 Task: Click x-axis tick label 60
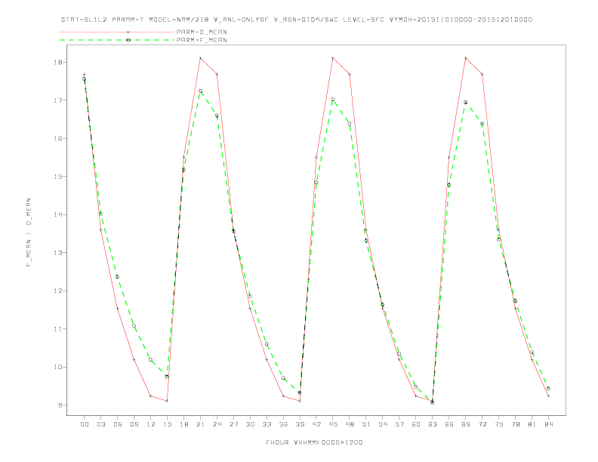coord(416,424)
